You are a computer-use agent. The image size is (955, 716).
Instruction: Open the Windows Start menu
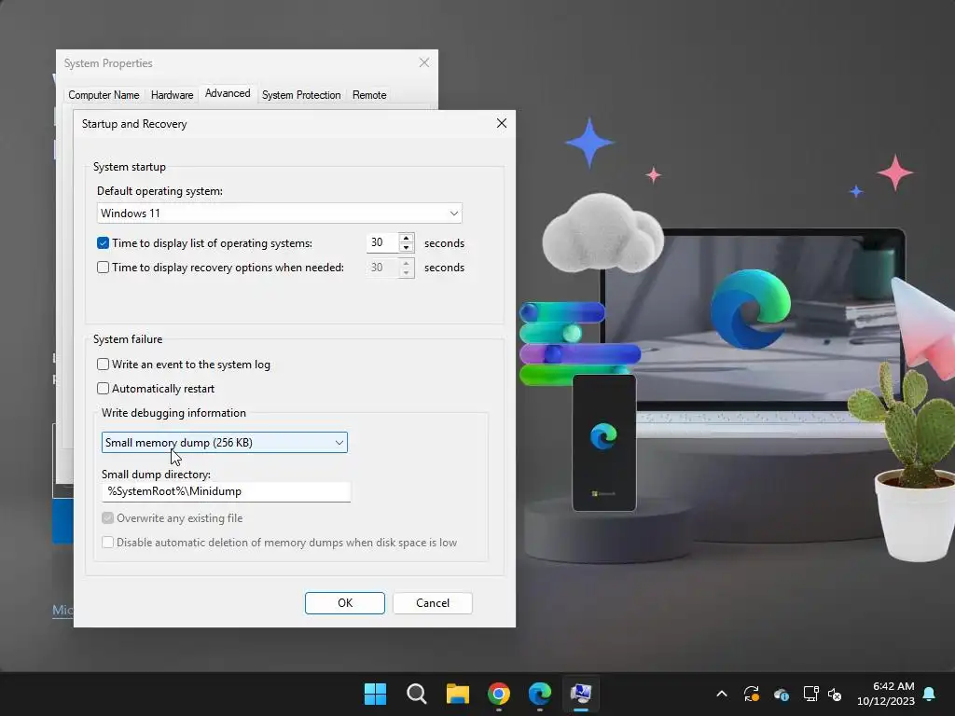coord(375,694)
